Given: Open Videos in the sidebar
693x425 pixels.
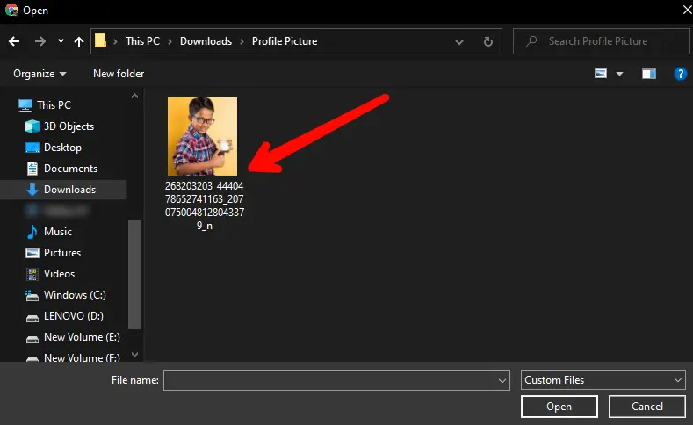Looking at the screenshot, I should [59, 274].
